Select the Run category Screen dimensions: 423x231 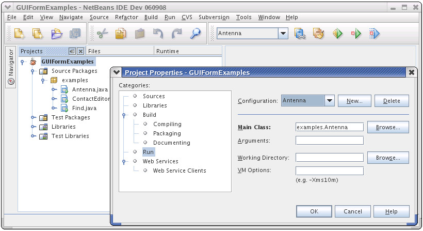click(x=148, y=152)
